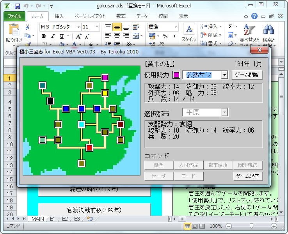Click the ゲーム終了 button
Viewport: 288px width, 234px height.
[247, 176]
